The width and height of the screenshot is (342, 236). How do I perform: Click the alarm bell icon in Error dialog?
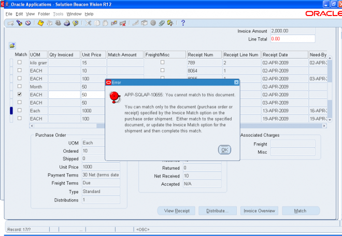point(115,97)
